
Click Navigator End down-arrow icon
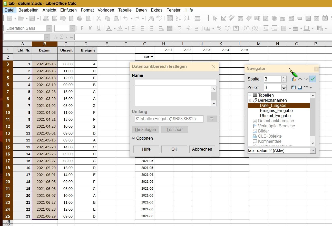[x=306, y=79]
